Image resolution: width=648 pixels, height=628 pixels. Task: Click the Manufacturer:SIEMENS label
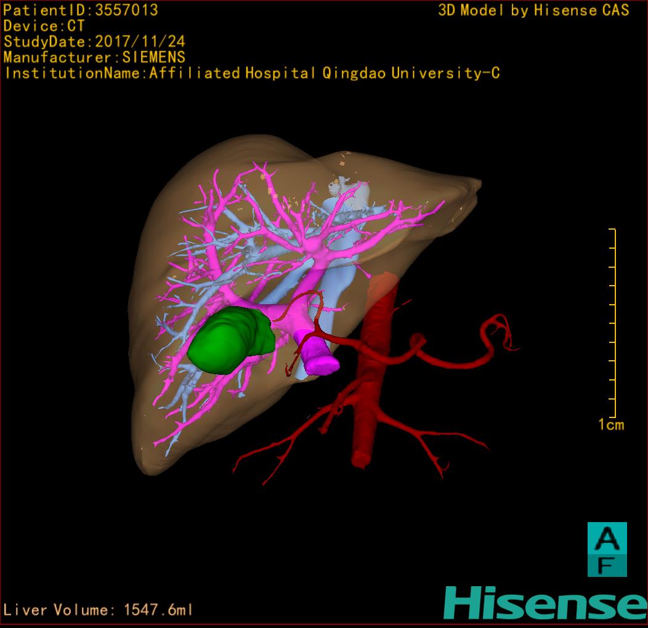(x=94, y=57)
